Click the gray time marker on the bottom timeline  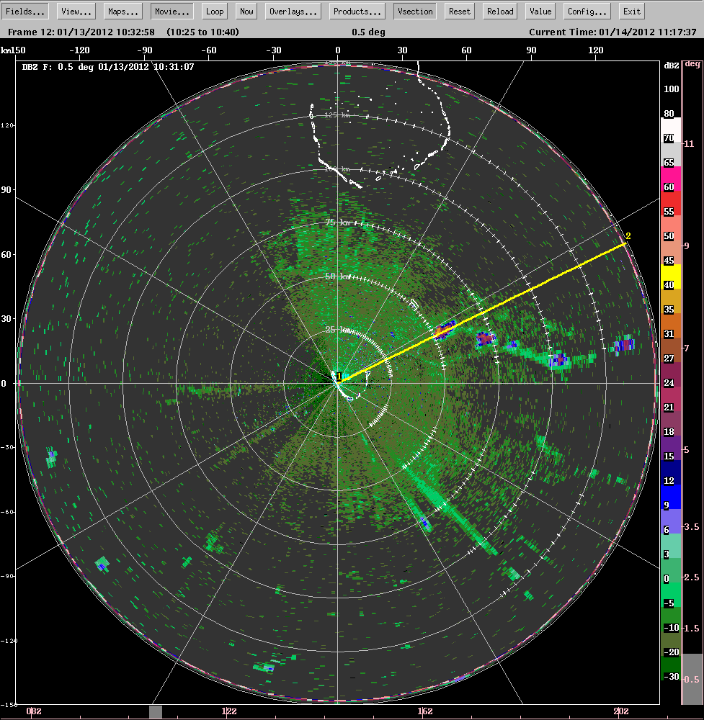click(x=156, y=711)
